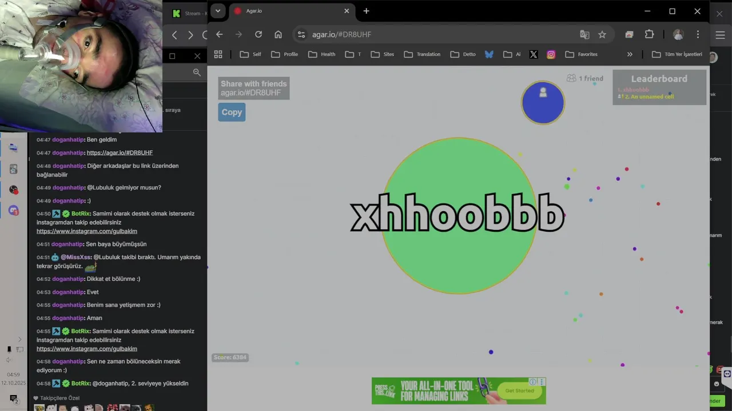Pop out the Kick panel square icon
Screen dimensions: 732x411
tap(172, 56)
